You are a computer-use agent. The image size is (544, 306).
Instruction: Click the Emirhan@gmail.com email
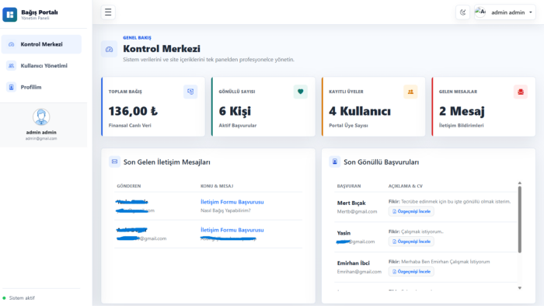359,272
